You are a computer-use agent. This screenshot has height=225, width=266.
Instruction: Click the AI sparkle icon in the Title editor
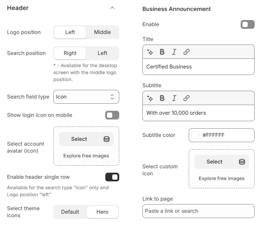[150, 52]
